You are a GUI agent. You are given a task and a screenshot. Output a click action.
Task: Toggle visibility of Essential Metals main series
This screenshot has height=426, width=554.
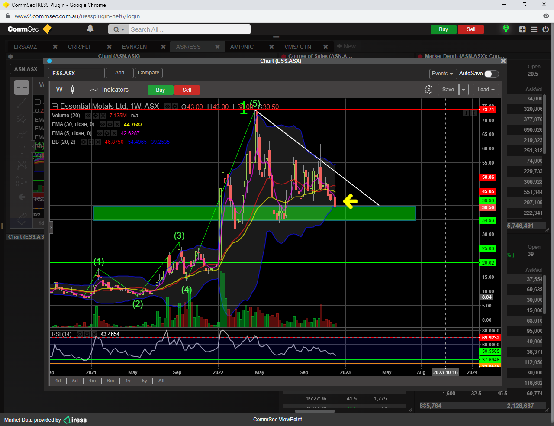167,106
